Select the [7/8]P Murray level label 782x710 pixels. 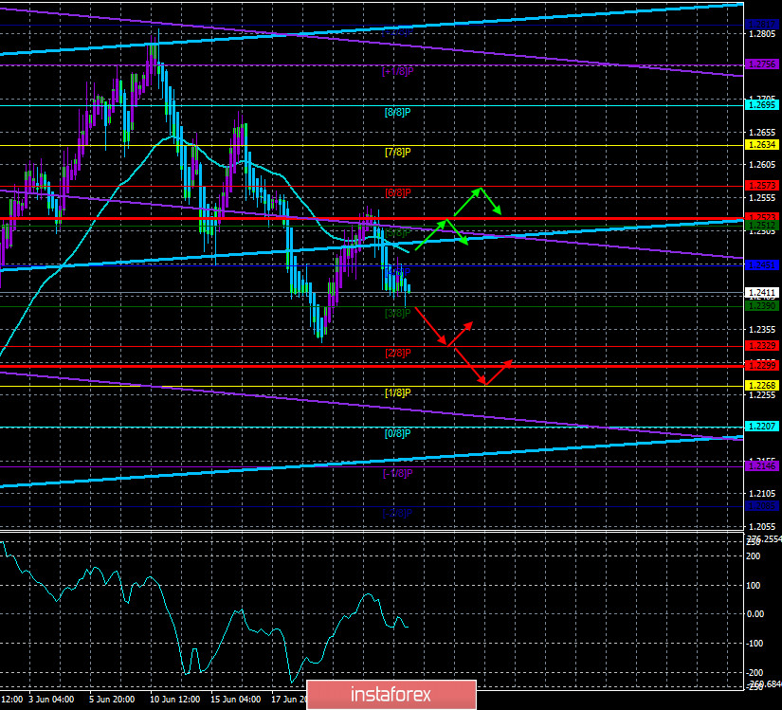[398, 152]
